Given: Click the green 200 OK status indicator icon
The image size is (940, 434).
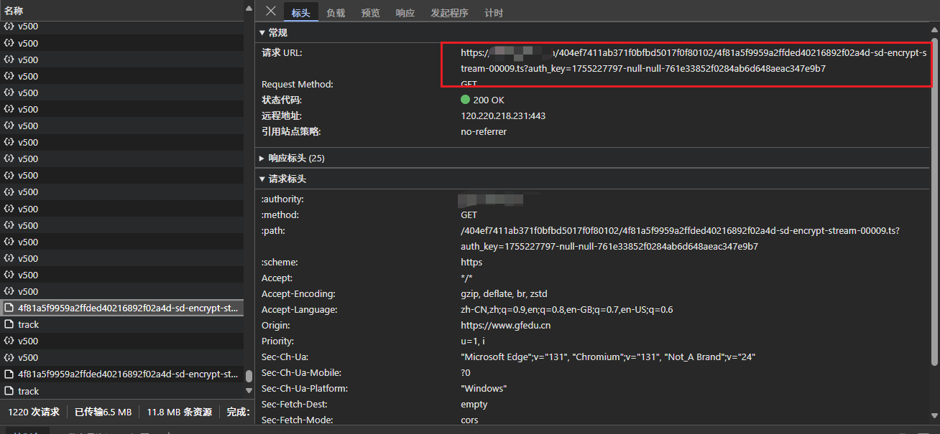Looking at the screenshot, I should tap(466, 100).
